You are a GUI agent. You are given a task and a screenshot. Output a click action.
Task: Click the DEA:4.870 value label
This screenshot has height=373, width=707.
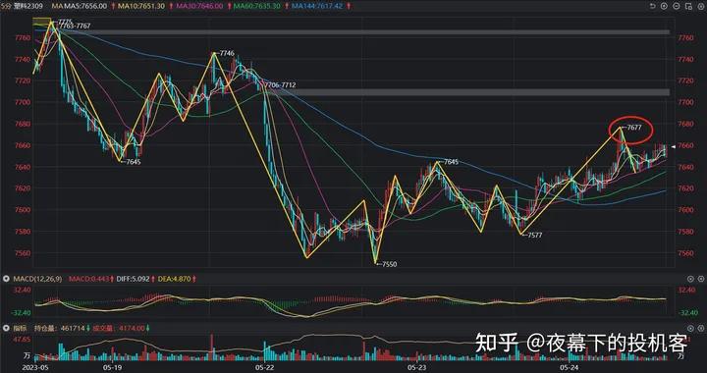pyautogui.click(x=176, y=280)
